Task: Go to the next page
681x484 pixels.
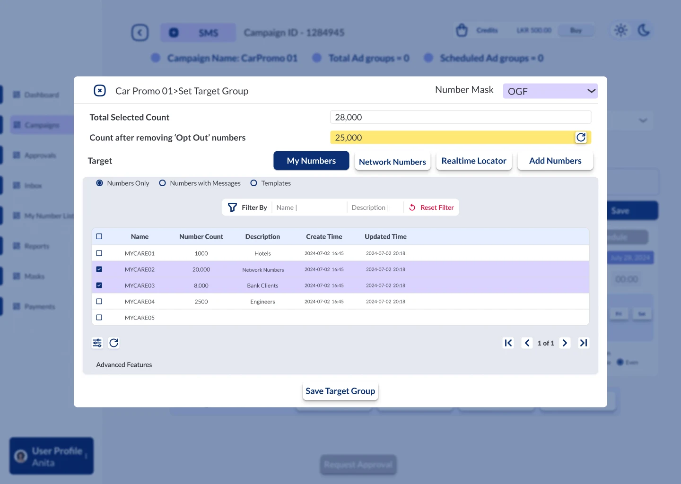Action: pos(565,343)
